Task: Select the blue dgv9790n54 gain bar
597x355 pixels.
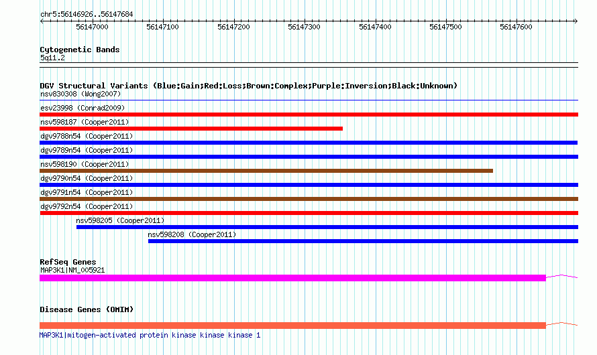Action: [309, 185]
